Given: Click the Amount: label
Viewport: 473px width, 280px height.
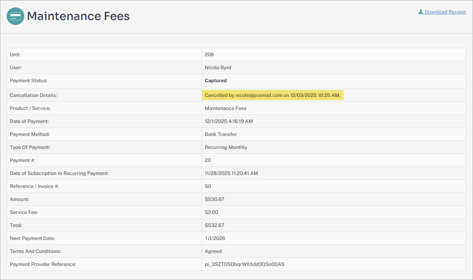Looking at the screenshot, I should click(19, 199).
